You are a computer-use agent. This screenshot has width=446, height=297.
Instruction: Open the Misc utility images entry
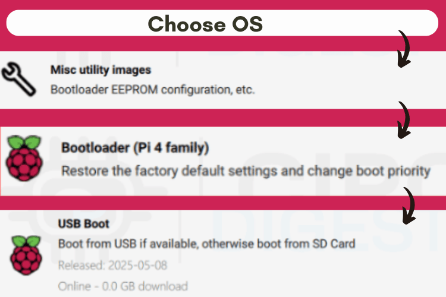tap(100, 70)
